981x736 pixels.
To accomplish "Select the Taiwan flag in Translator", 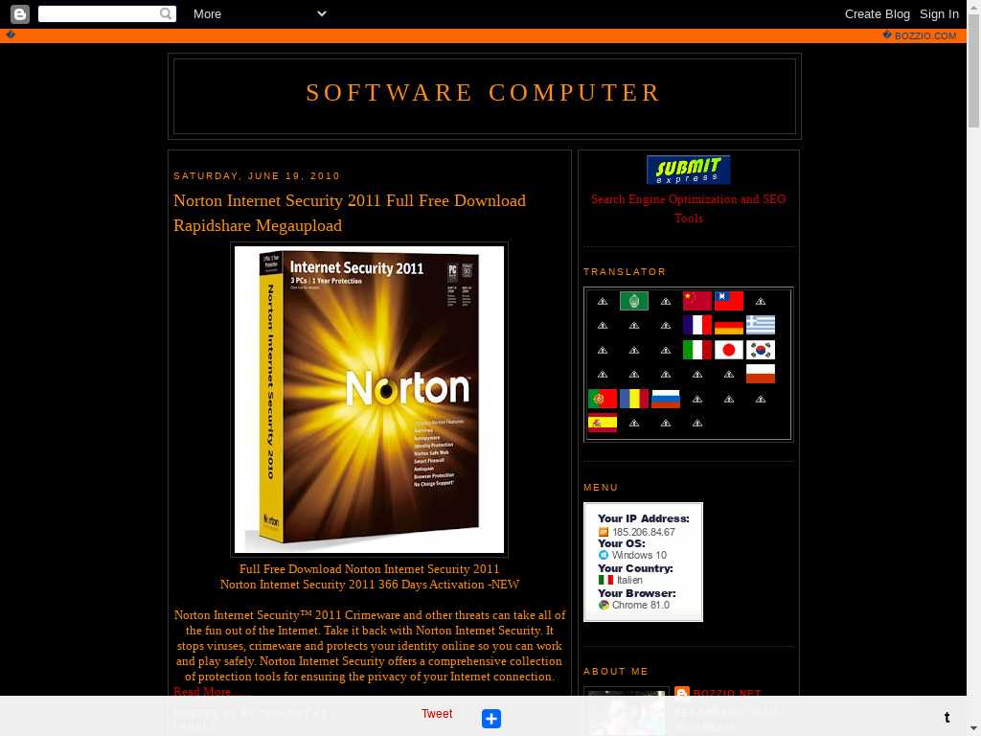I will [729, 301].
